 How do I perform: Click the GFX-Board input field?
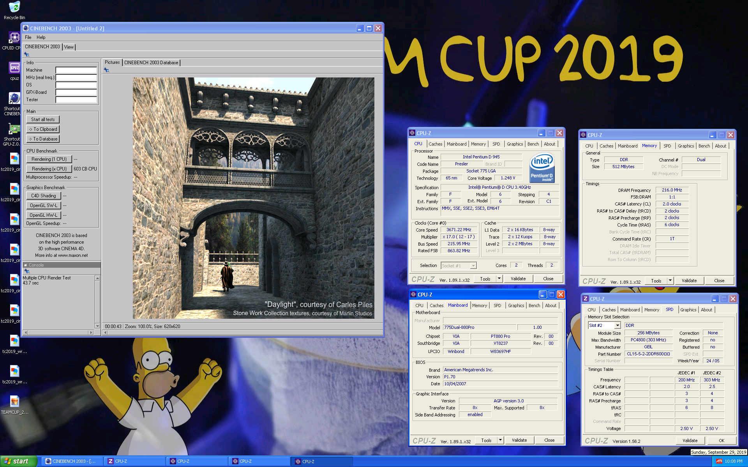pyautogui.click(x=76, y=92)
